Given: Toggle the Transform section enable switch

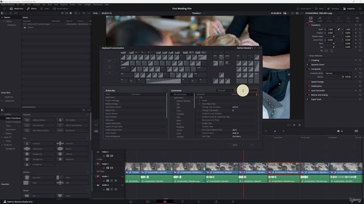Looking at the screenshot, I should [309, 25].
